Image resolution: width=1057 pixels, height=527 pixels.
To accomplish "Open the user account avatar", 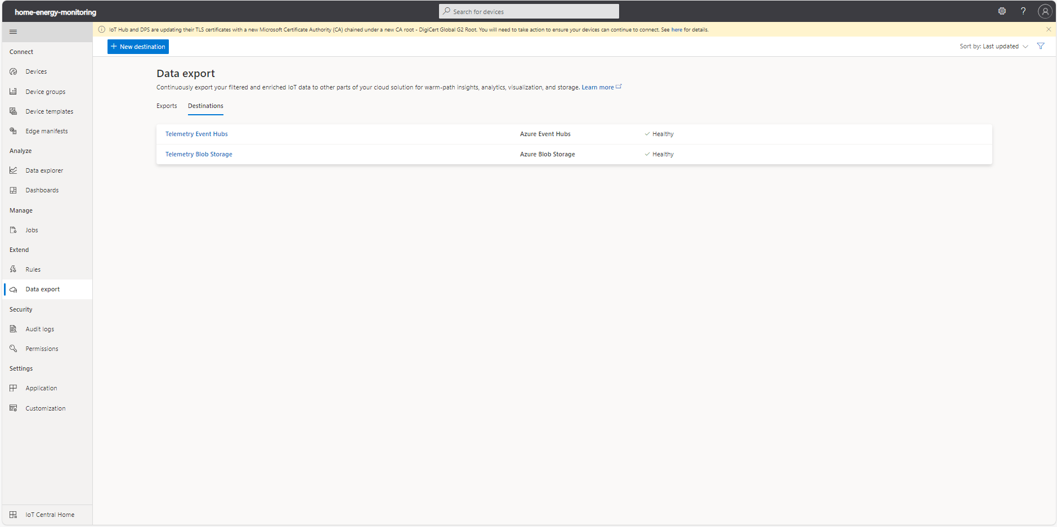I will click(x=1045, y=11).
